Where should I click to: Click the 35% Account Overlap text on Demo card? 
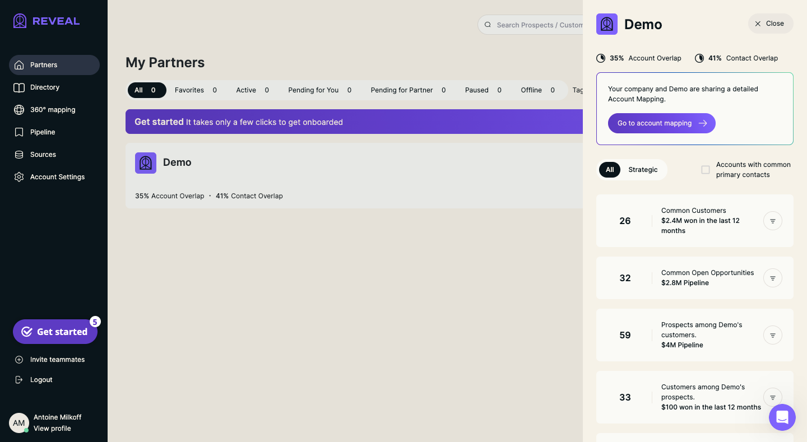[x=169, y=196]
